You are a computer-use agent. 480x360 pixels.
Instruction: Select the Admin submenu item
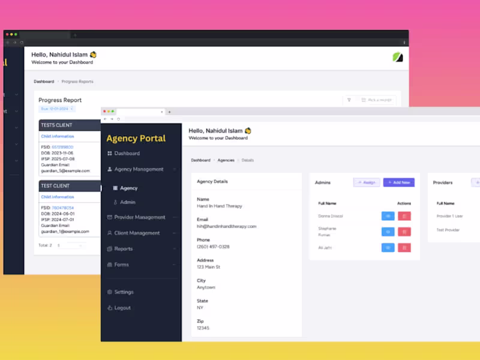(x=128, y=202)
